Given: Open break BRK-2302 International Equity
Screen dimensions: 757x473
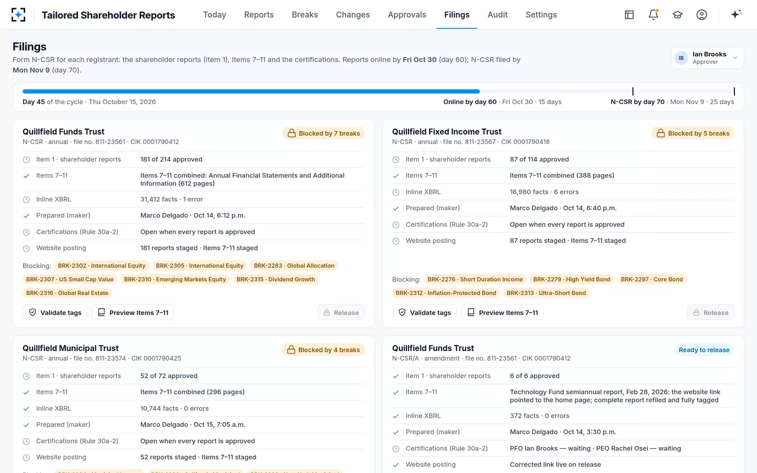Looking at the screenshot, I should (101, 266).
